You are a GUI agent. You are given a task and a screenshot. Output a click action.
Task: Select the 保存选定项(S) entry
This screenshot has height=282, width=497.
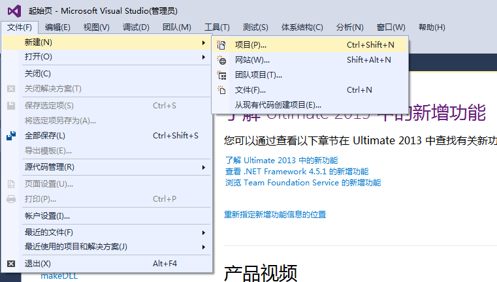106,106
